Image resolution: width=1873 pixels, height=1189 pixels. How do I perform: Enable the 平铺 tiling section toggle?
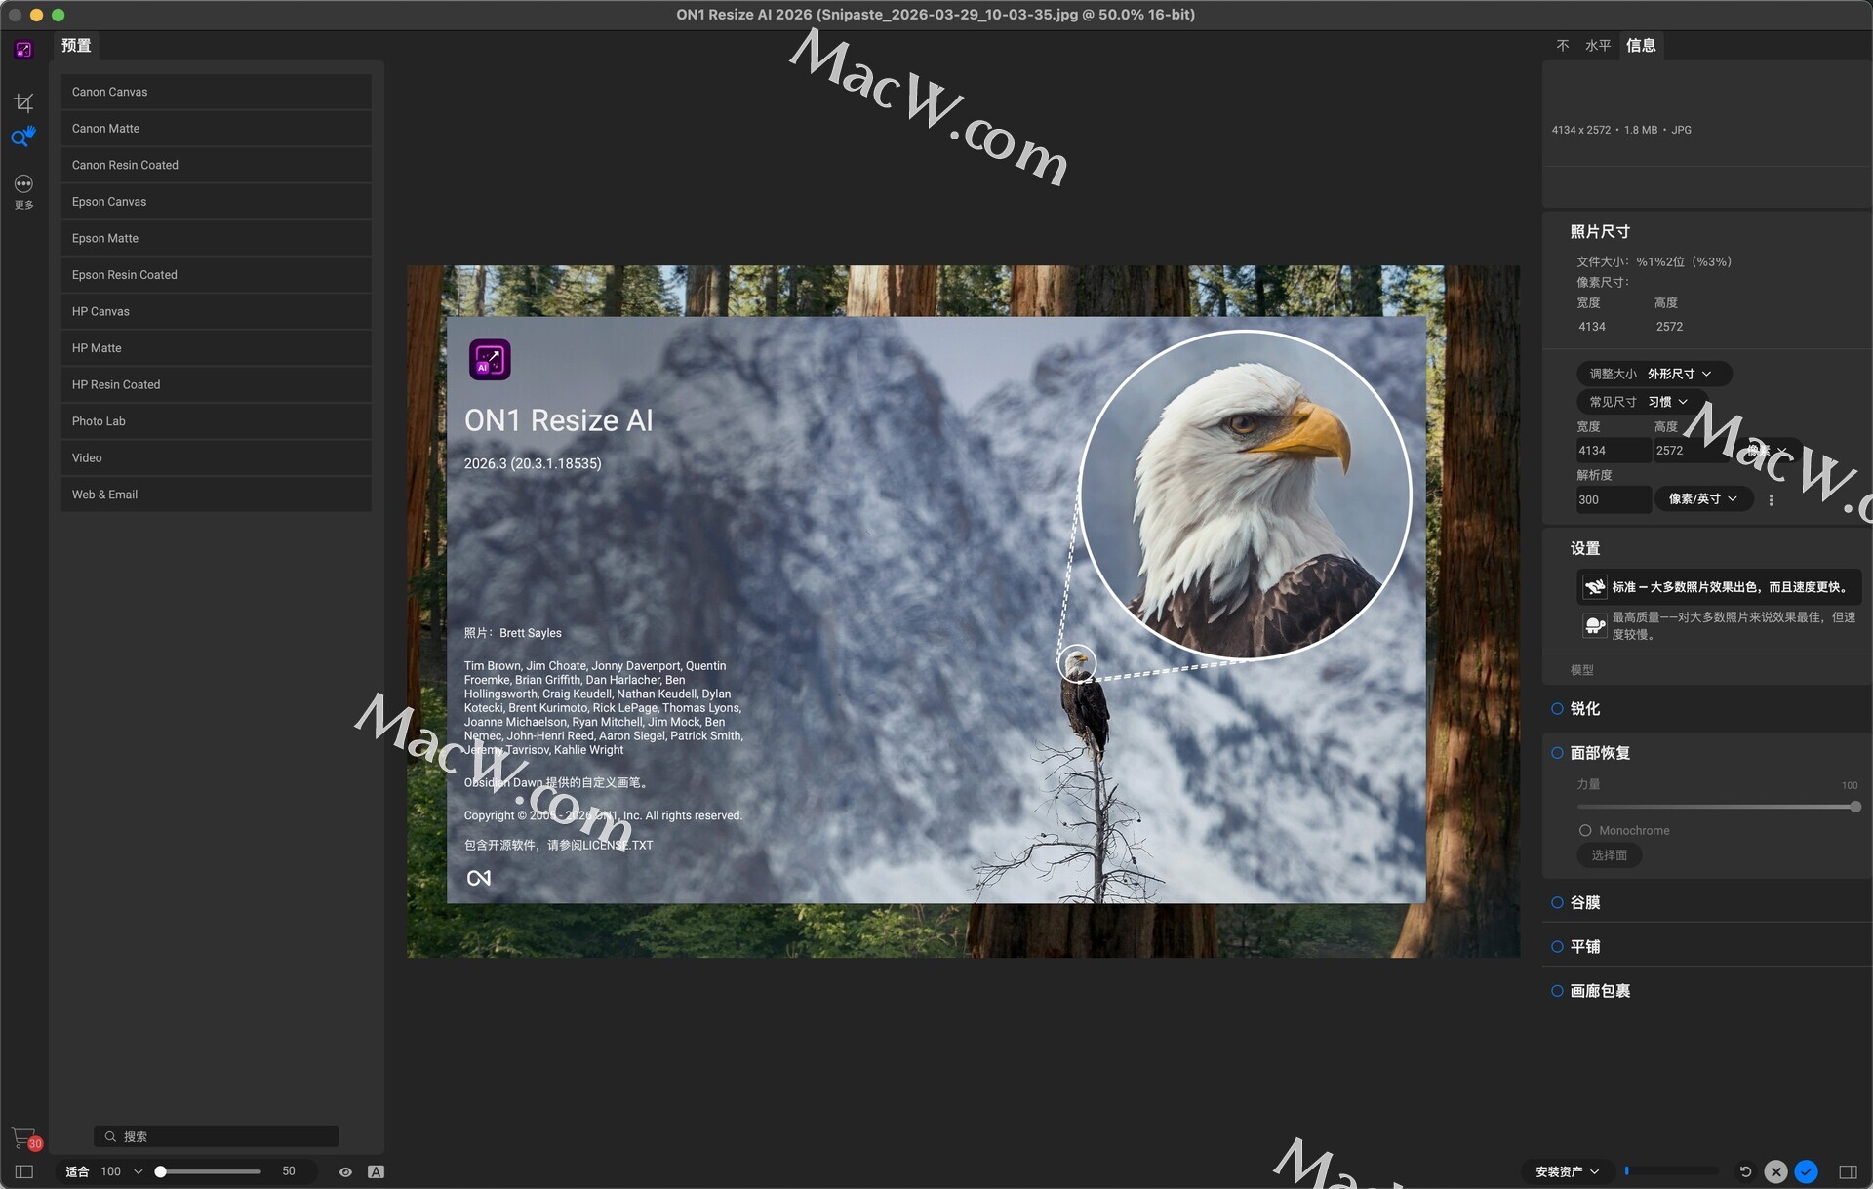[x=1557, y=947]
